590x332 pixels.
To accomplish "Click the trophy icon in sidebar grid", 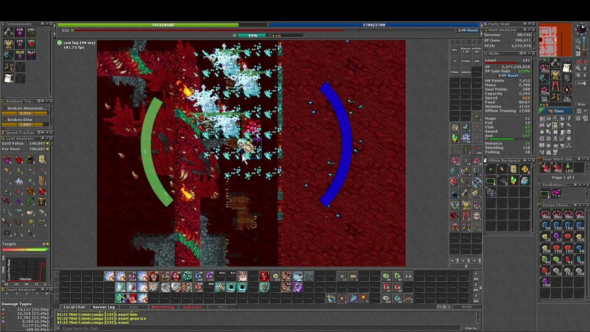I will [562, 125].
